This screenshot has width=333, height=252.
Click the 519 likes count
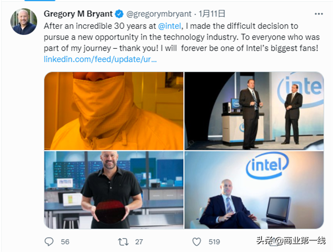214,242
